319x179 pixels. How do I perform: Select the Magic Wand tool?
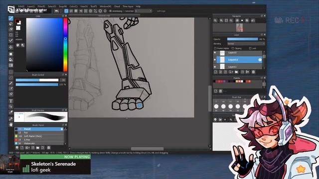coord(11,83)
